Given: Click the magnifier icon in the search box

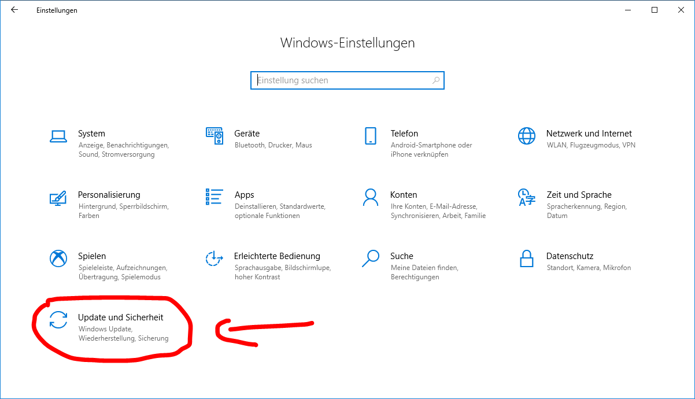Looking at the screenshot, I should click(436, 80).
